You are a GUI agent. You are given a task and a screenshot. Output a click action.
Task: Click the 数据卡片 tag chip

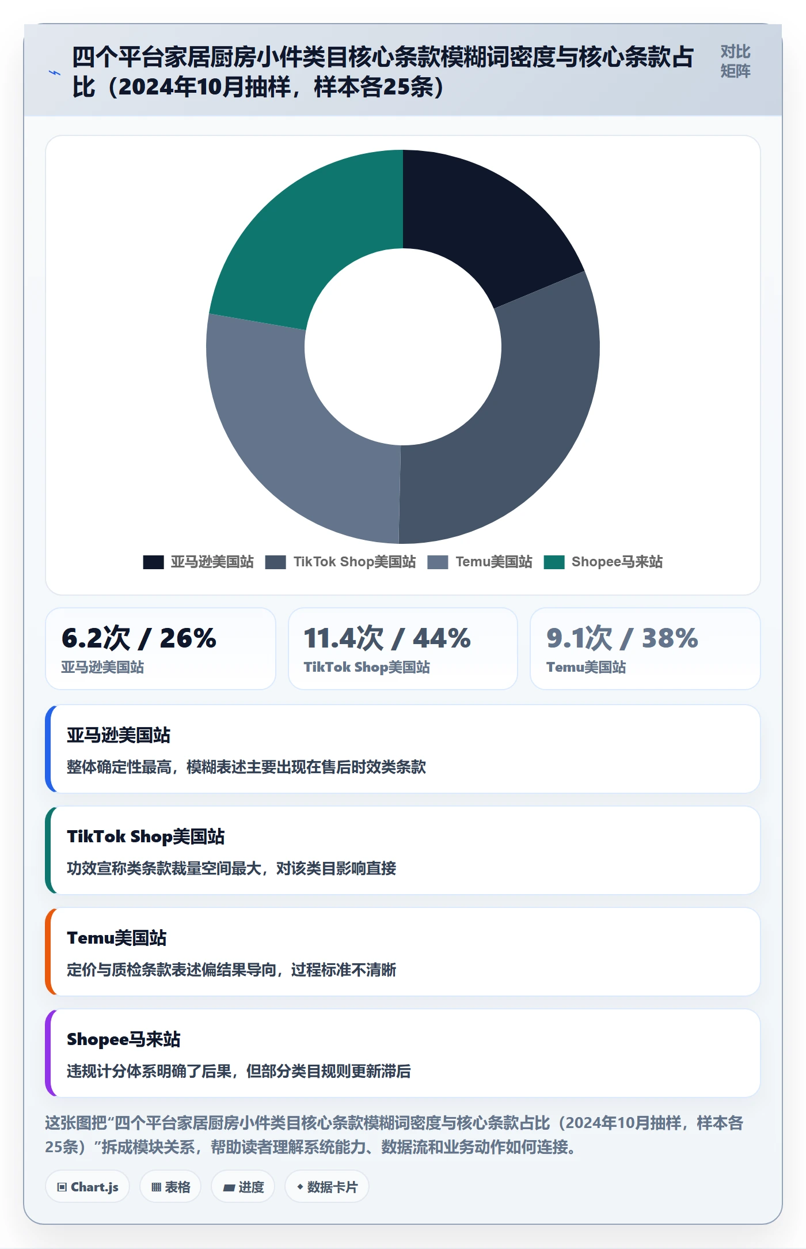pyautogui.click(x=327, y=1187)
